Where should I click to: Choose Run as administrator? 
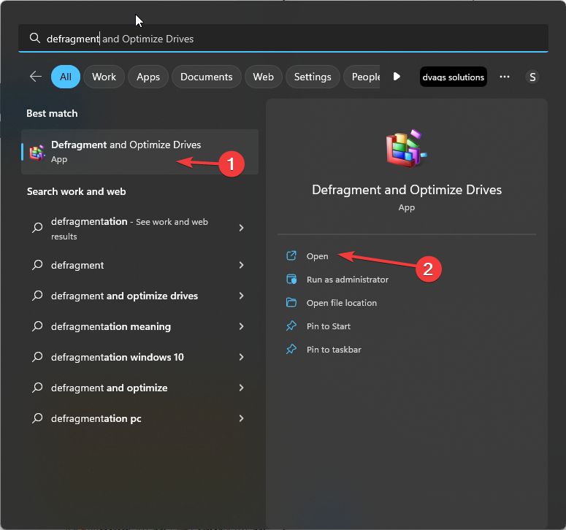pyautogui.click(x=348, y=280)
